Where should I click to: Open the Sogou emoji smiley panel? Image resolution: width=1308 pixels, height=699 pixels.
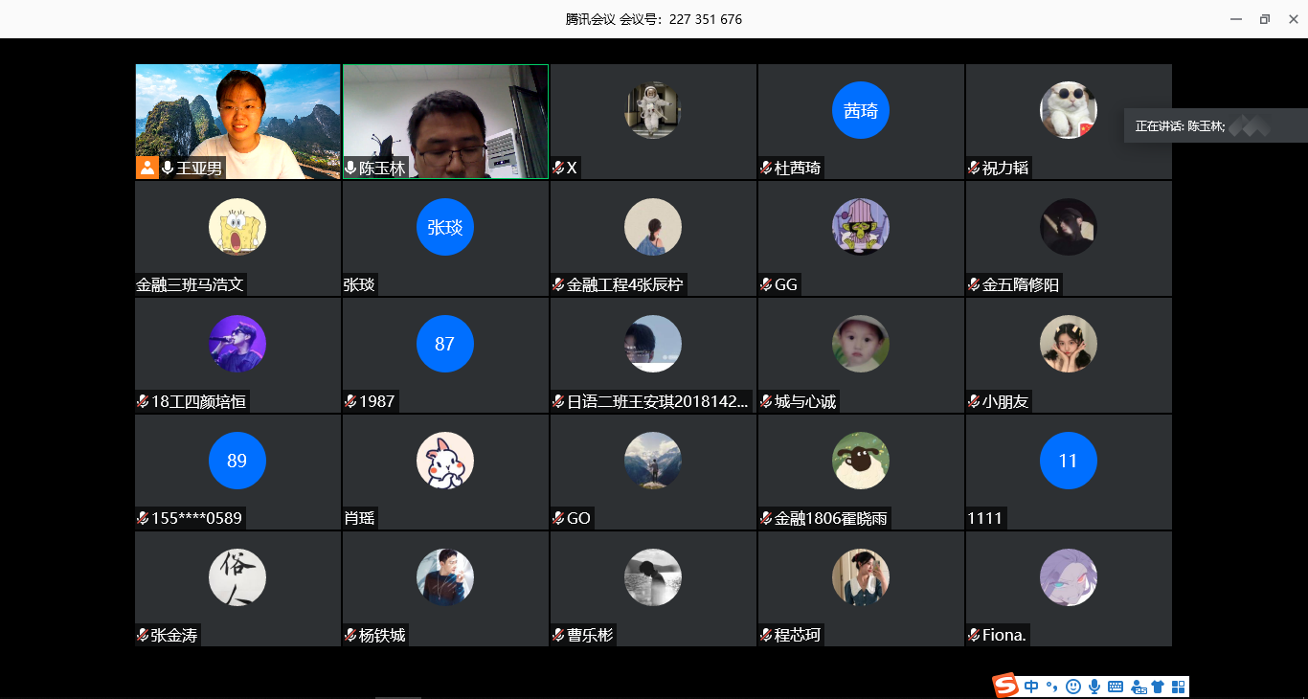1073,687
